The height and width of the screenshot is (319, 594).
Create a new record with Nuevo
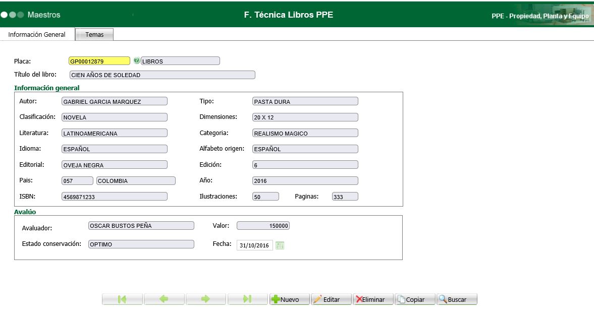(289, 299)
